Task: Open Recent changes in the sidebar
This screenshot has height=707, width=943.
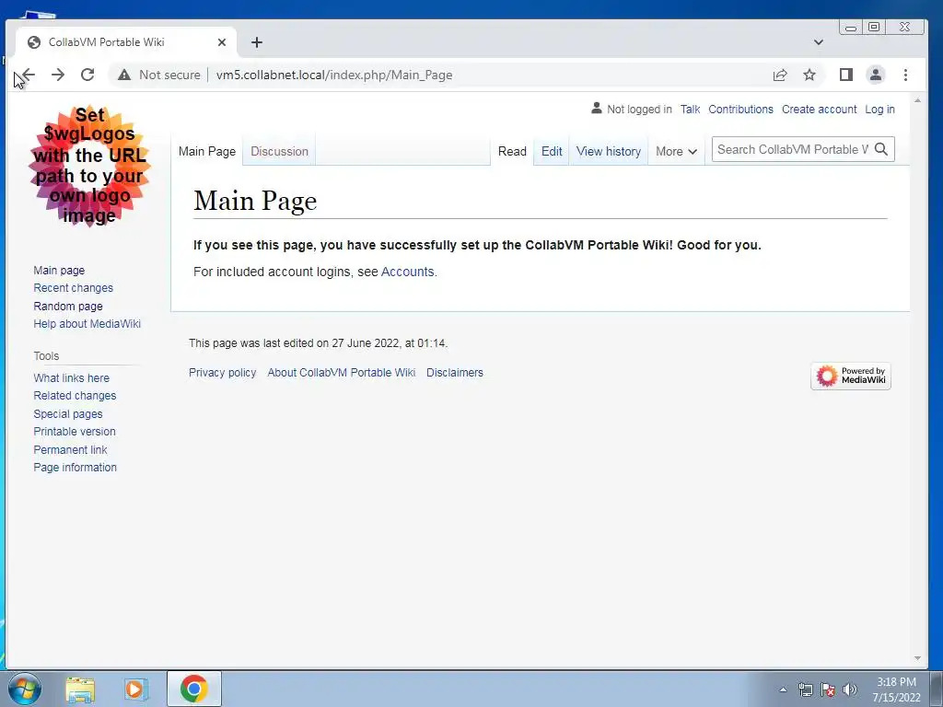Action: pyautogui.click(x=74, y=288)
